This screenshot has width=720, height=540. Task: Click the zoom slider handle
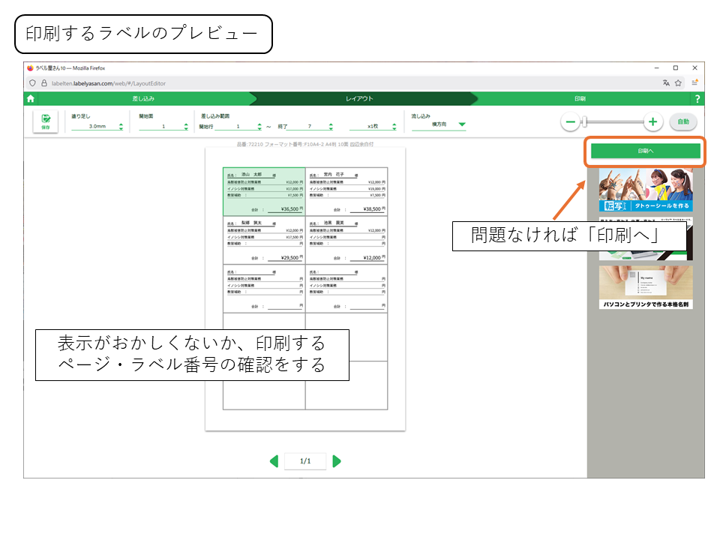click(x=586, y=121)
